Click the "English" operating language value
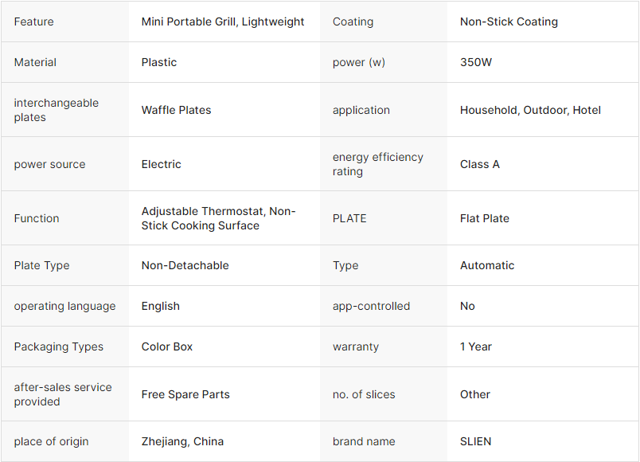The height and width of the screenshot is (462, 640). [161, 306]
